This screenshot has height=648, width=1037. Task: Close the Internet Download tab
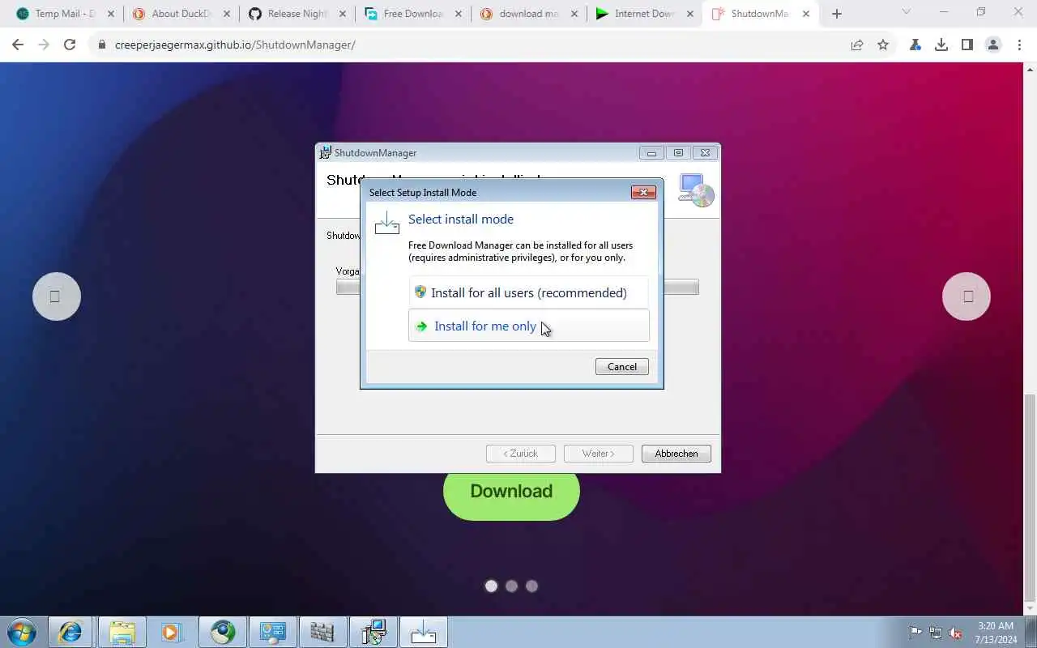[690, 14]
